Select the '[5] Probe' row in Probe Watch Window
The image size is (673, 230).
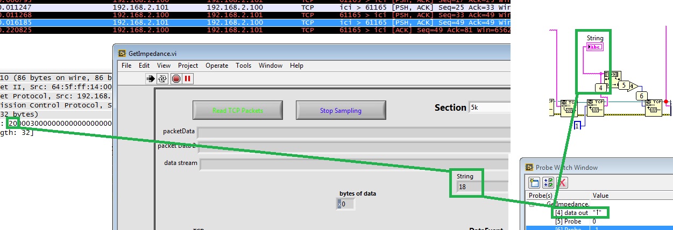(x=600, y=221)
